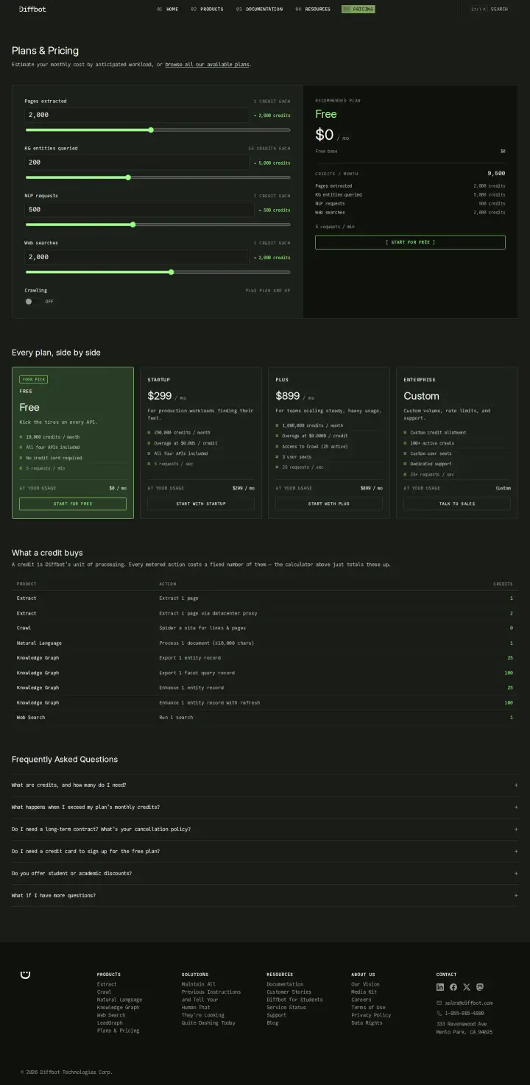Click the "Your Pick" badge on Free card
Image resolution: width=530 pixels, height=1085 pixels.
34,379
